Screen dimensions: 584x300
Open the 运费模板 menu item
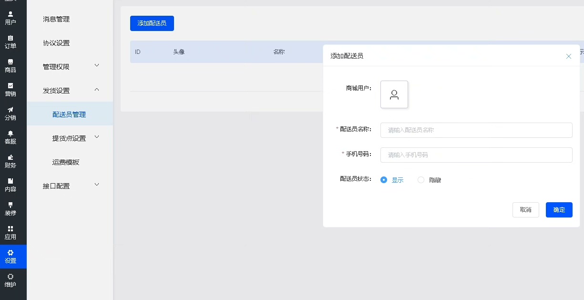point(66,162)
